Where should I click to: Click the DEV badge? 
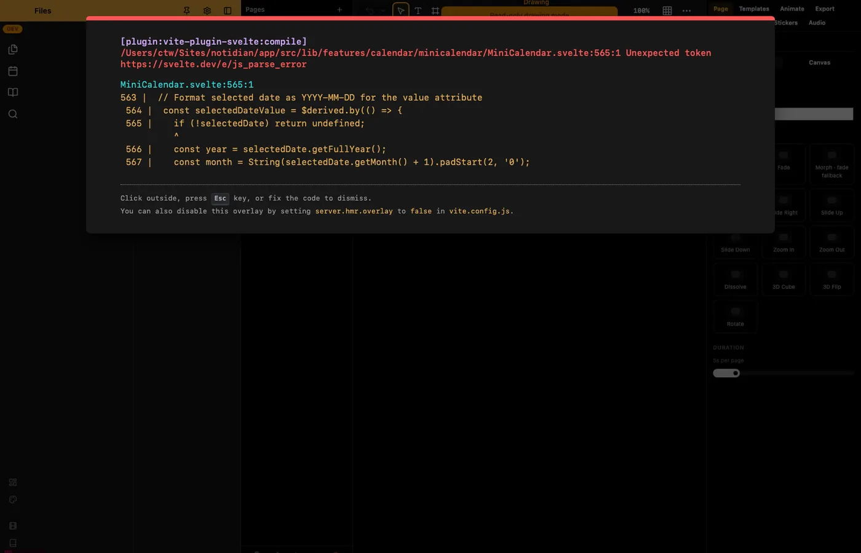pos(12,29)
